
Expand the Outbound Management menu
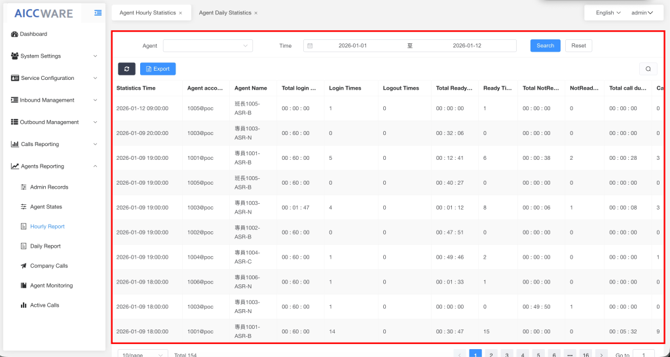tap(95, 122)
